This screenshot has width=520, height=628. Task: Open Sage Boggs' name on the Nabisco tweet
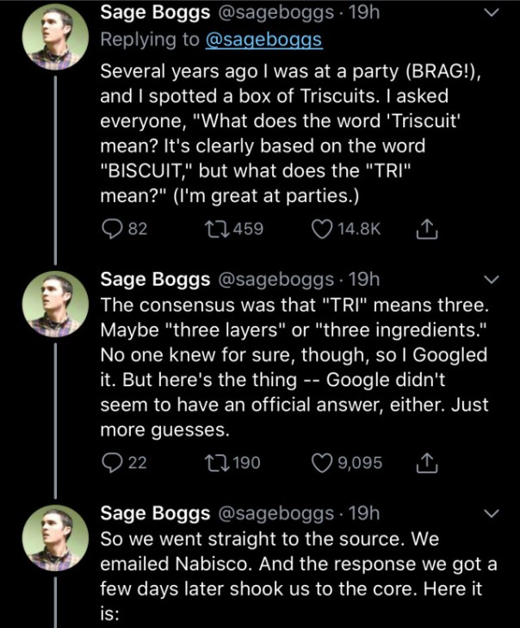click(x=155, y=514)
